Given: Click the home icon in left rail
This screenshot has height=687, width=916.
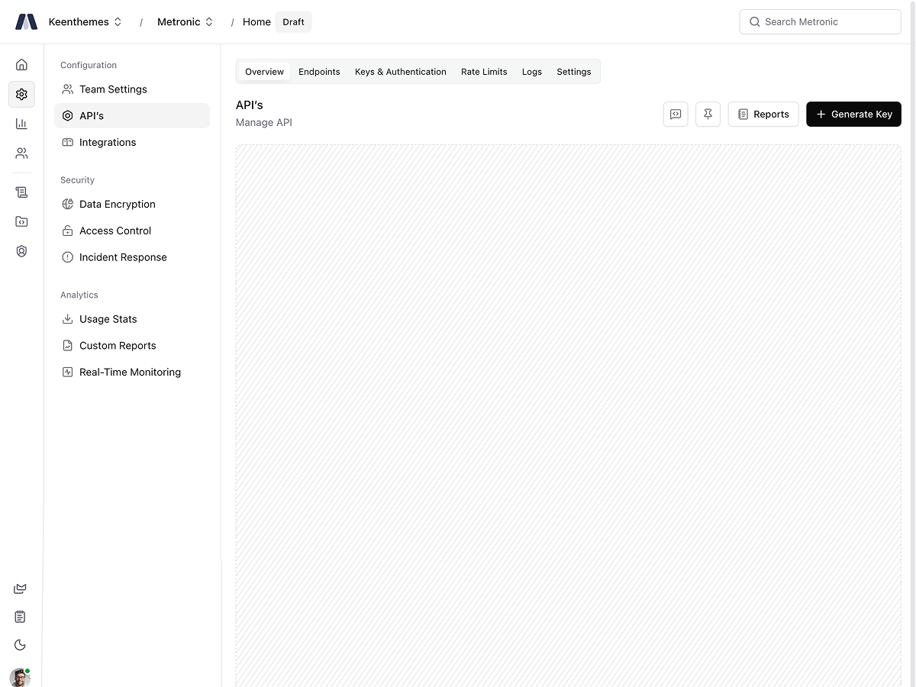Looking at the screenshot, I should point(21,65).
